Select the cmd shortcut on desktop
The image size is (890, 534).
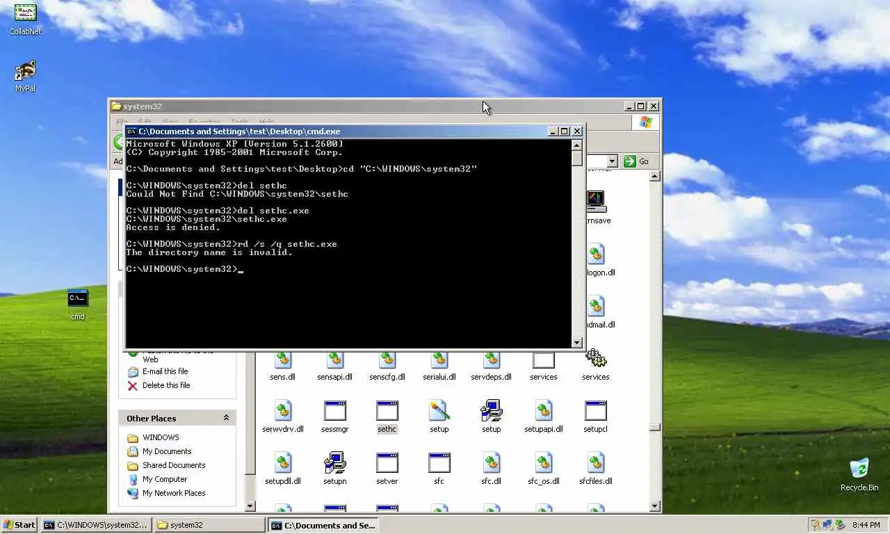[78, 305]
